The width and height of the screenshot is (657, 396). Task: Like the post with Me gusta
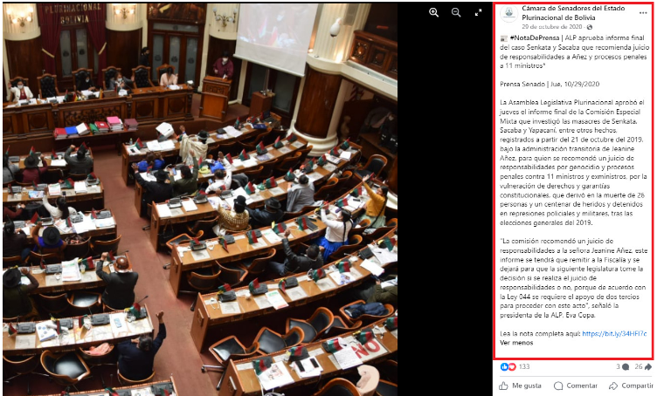point(521,386)
